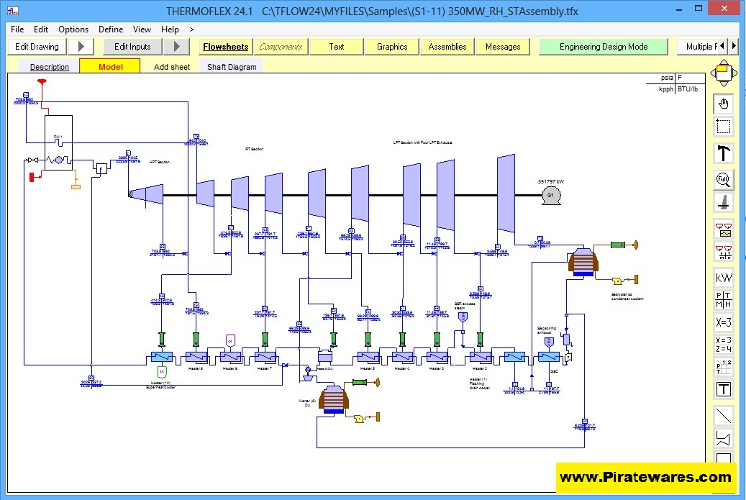Open the Description tab

(x=50, y=67)
